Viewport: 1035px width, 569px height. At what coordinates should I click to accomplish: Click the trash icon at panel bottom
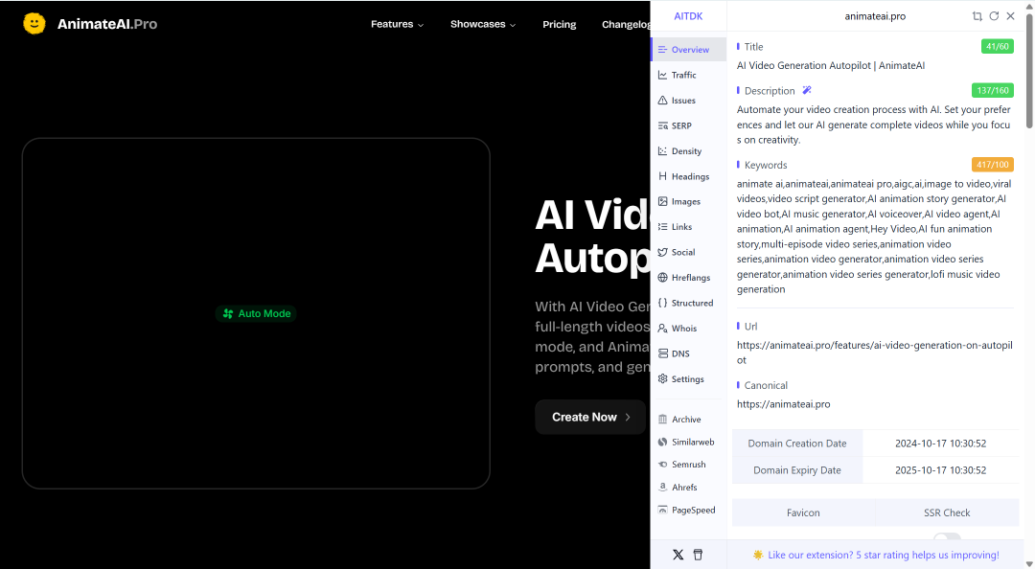point(698,555)
